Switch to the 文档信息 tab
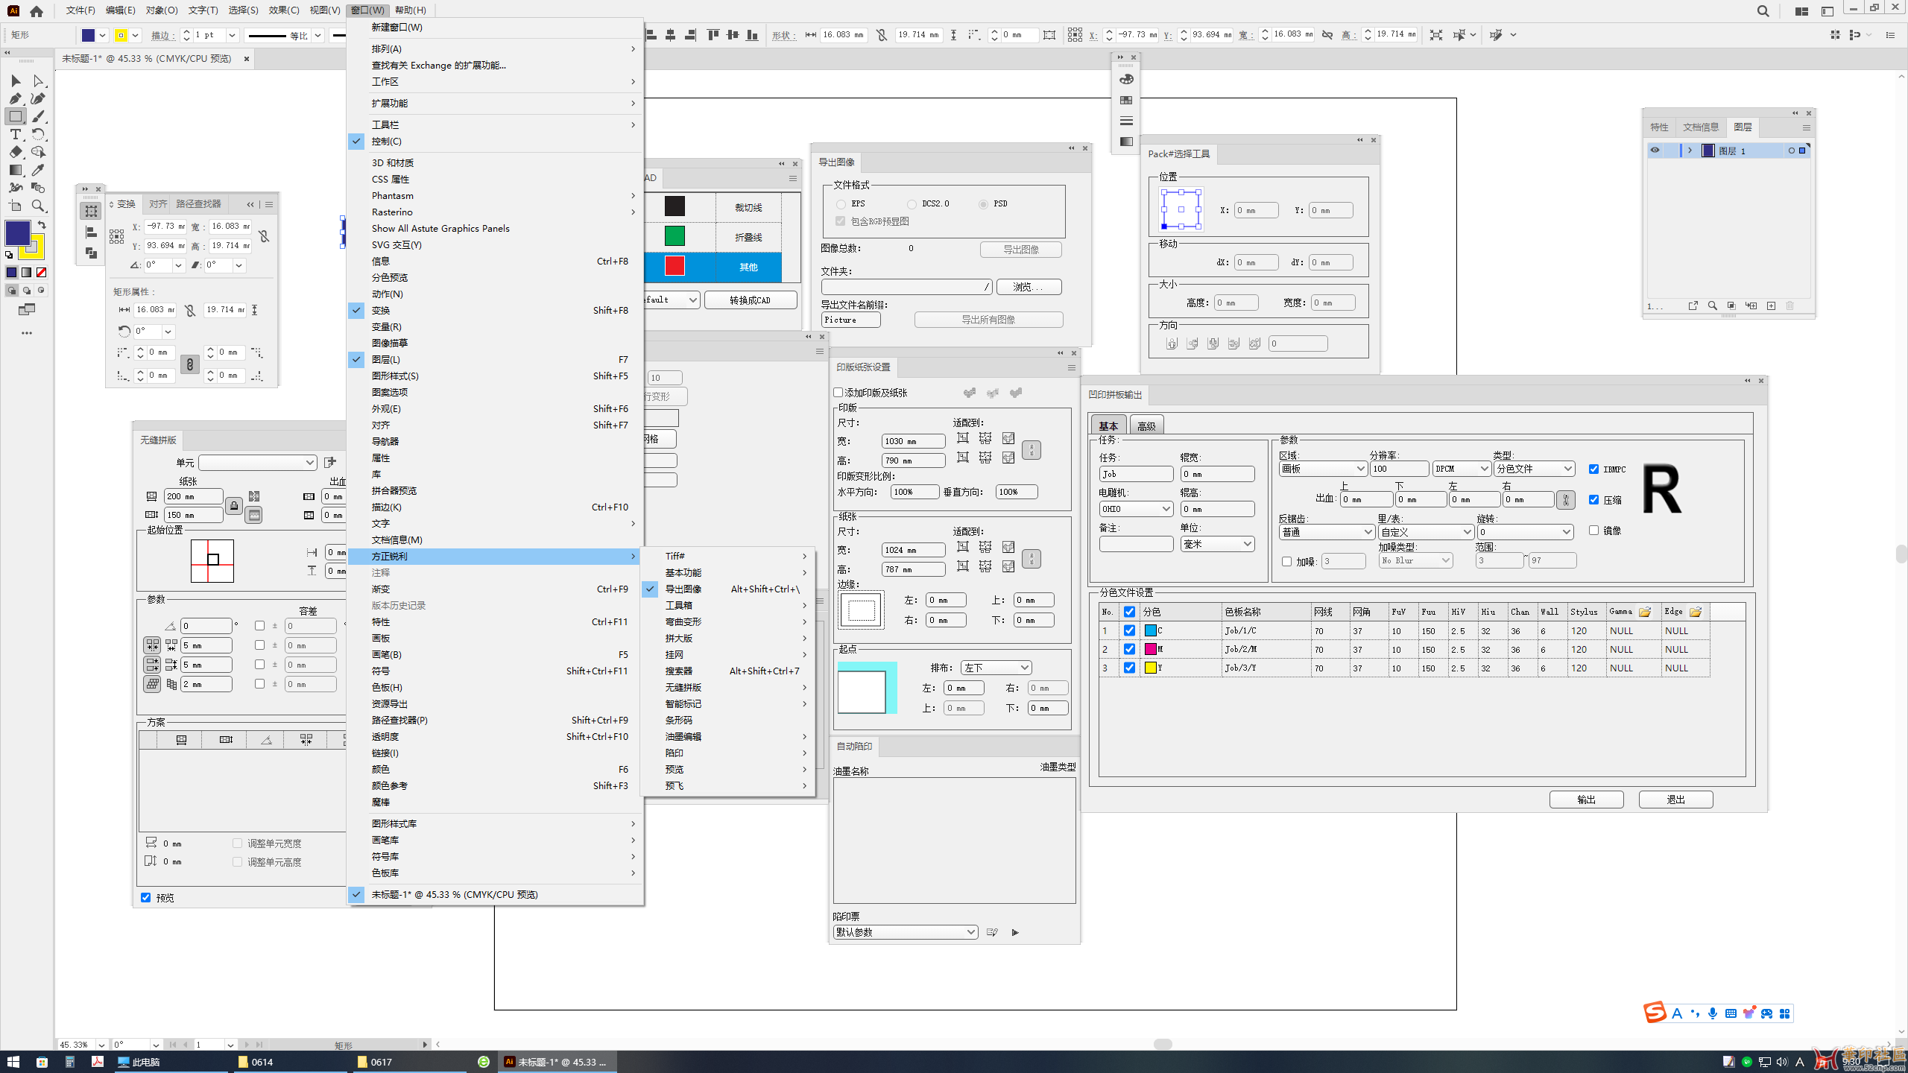 (1700, 127)
